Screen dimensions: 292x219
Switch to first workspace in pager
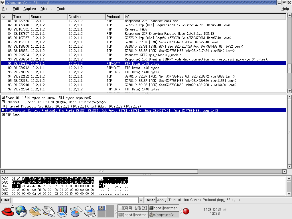(101, 208)
